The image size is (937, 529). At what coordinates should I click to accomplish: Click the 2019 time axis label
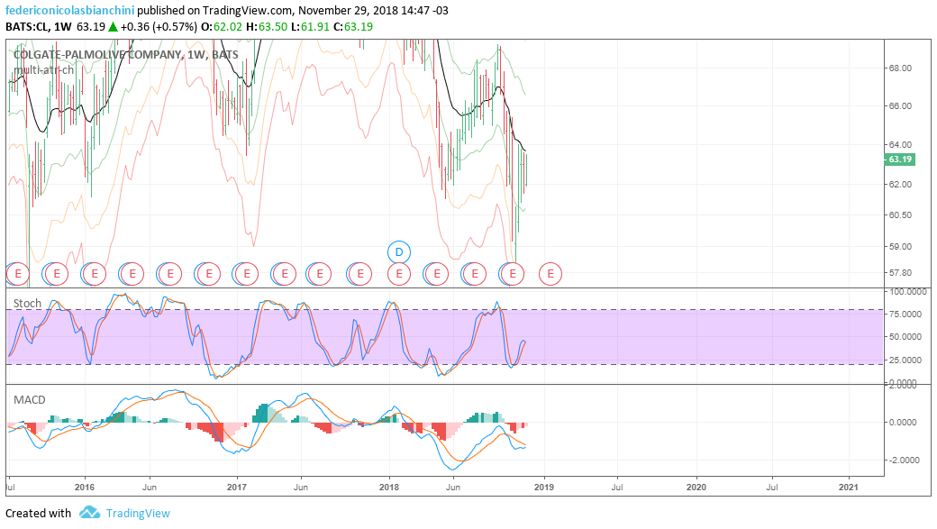click(x=544, y=488)
